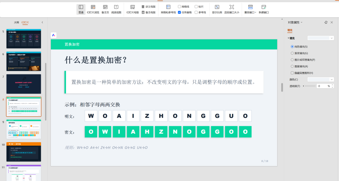Open Grid and Guides (网格和参考线) settings
The image size is (339, 181).
168,9
